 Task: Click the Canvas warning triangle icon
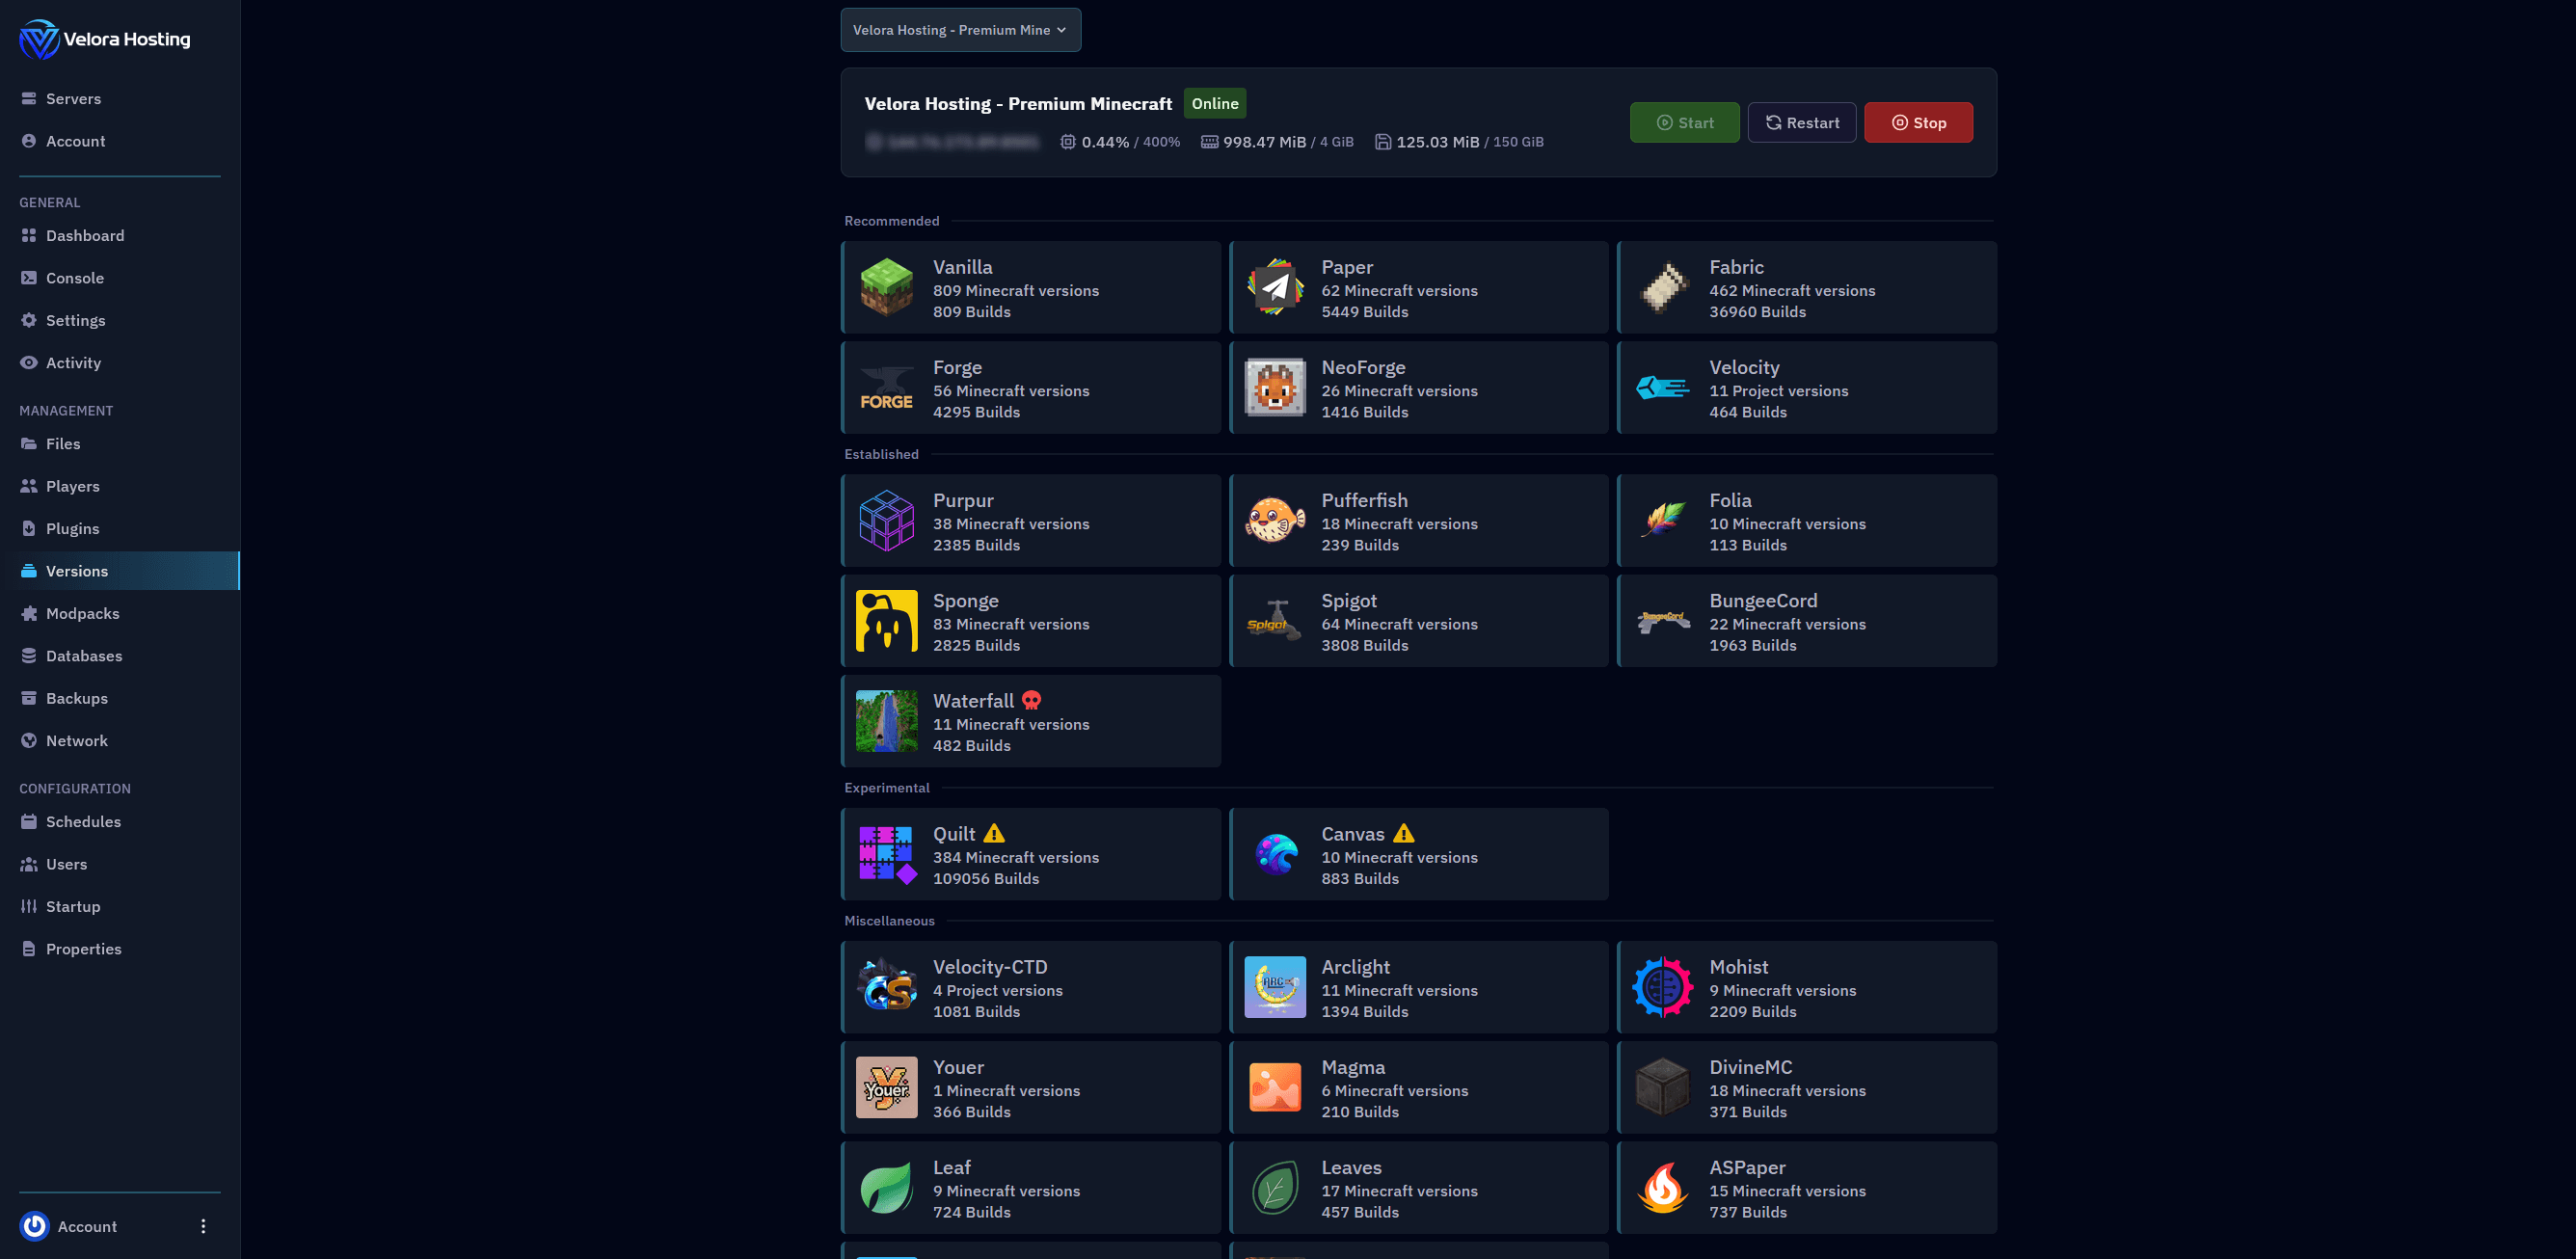pos(1403,833)
